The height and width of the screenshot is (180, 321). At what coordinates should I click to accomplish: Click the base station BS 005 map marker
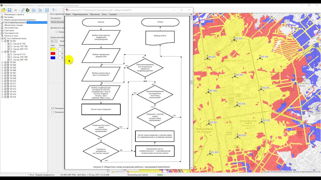point(237,105)
